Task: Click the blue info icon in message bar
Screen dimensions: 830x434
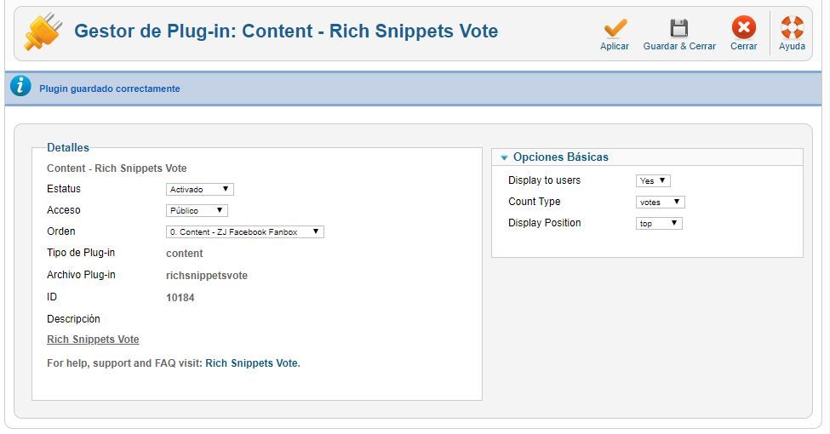Action: pyautogui.click(x=20, y=86)
